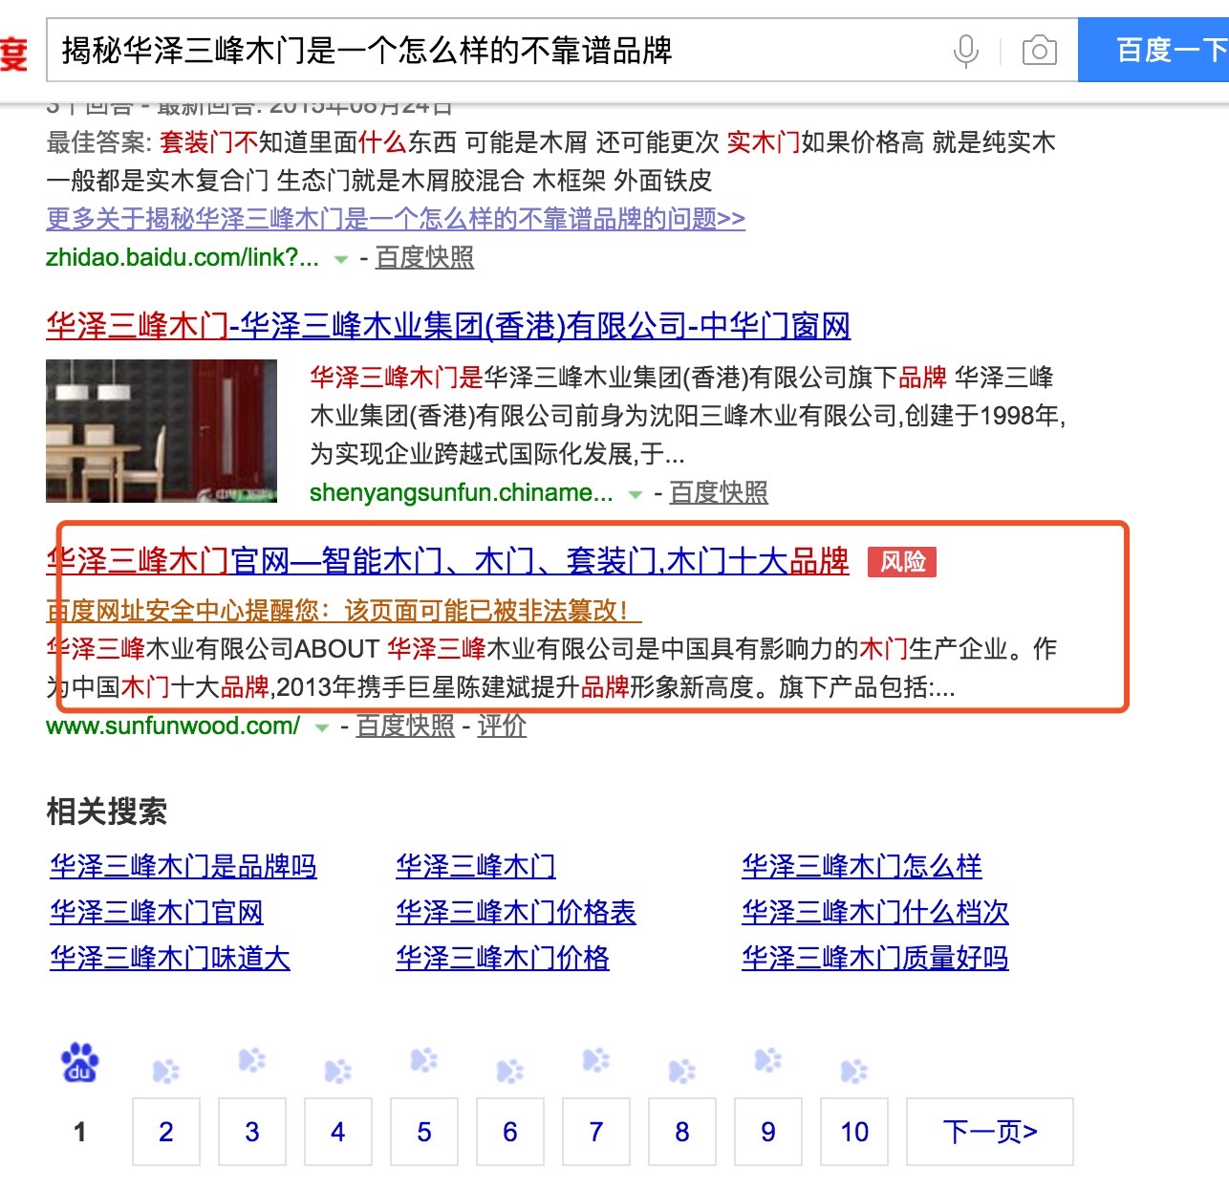This screenshot has height=1191, width=1229.
Task: Open dropdown arrow next to zhidao.baidu.com link
Action: (x=340, y=259)
